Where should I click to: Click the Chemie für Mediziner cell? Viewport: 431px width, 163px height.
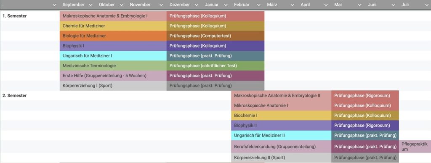113,26
